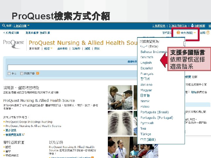Screen dimensions: 211x158
Task: Open the figures and tables tab
Action: point(62,49)
